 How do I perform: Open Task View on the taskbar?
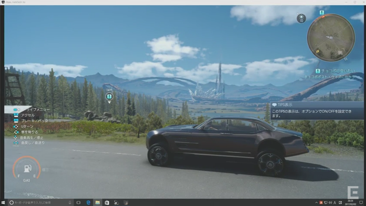click(79, 203)
